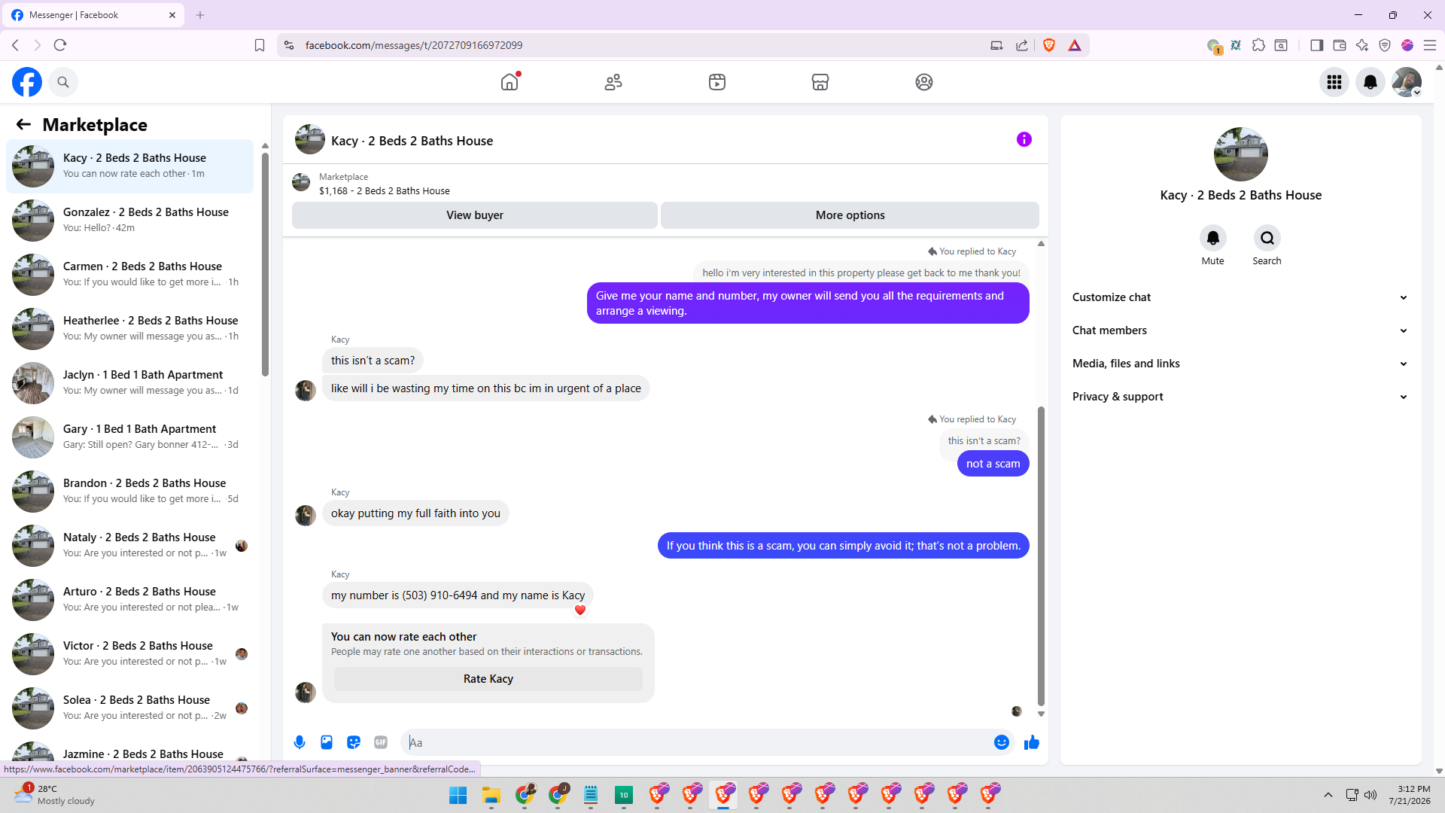Open Victor 2 Beds 2 Baths conversation

coord(129,654)
